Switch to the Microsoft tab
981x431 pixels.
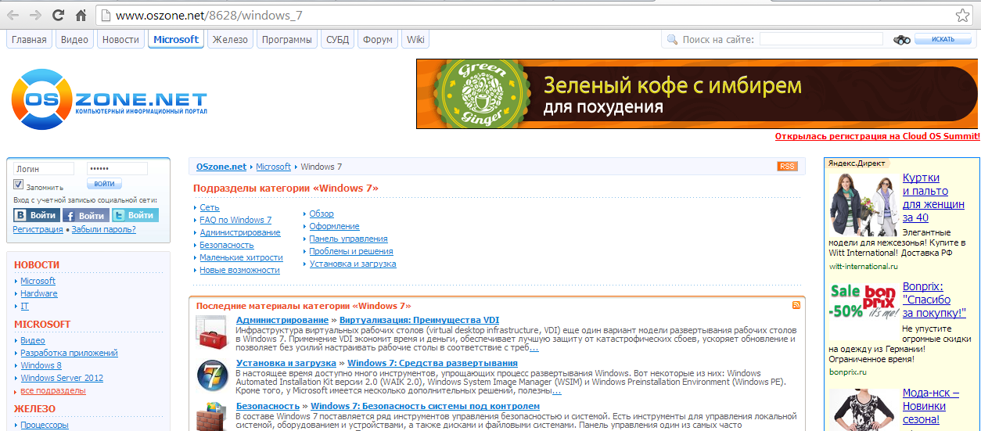176,39
